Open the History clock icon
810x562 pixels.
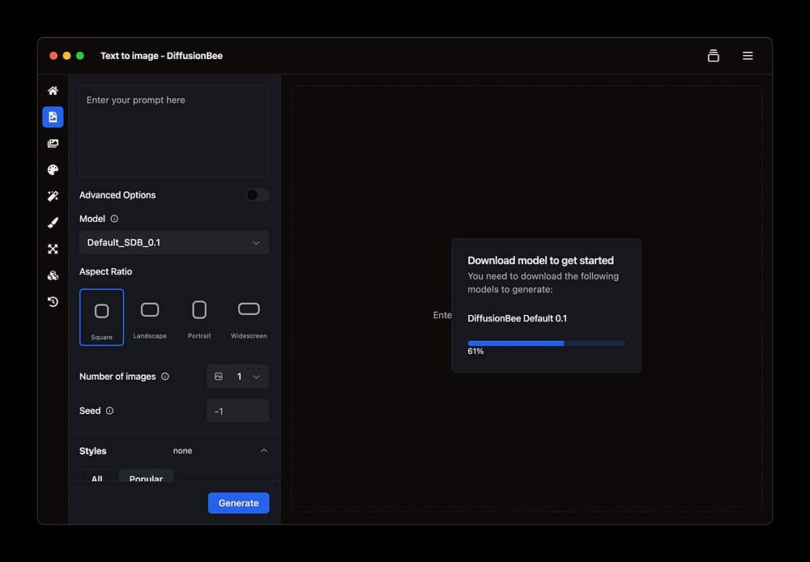click(53, 302)
